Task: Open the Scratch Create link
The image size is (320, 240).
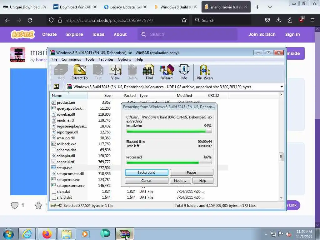Action: pos(49,34)
